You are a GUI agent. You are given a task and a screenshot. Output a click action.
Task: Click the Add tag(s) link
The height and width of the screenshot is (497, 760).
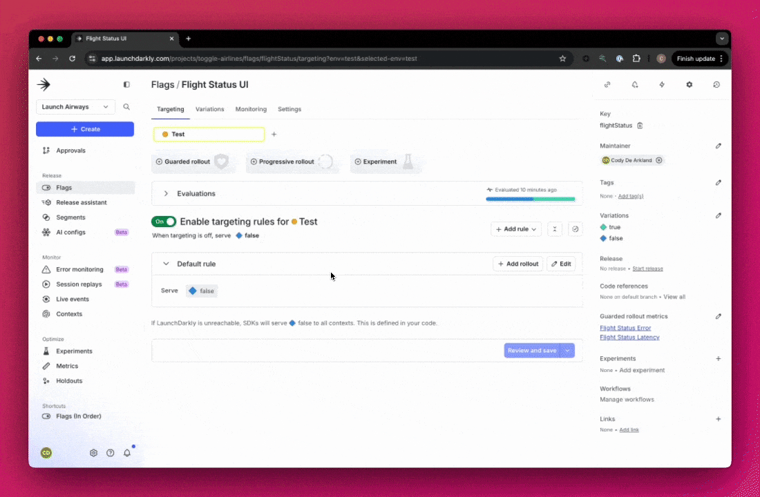click(x=631, y=196)
